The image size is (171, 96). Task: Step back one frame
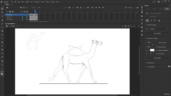click(x=96, y=8)
